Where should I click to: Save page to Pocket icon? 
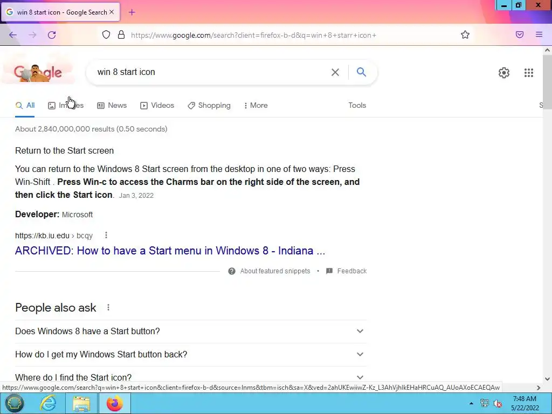(520, 34)
